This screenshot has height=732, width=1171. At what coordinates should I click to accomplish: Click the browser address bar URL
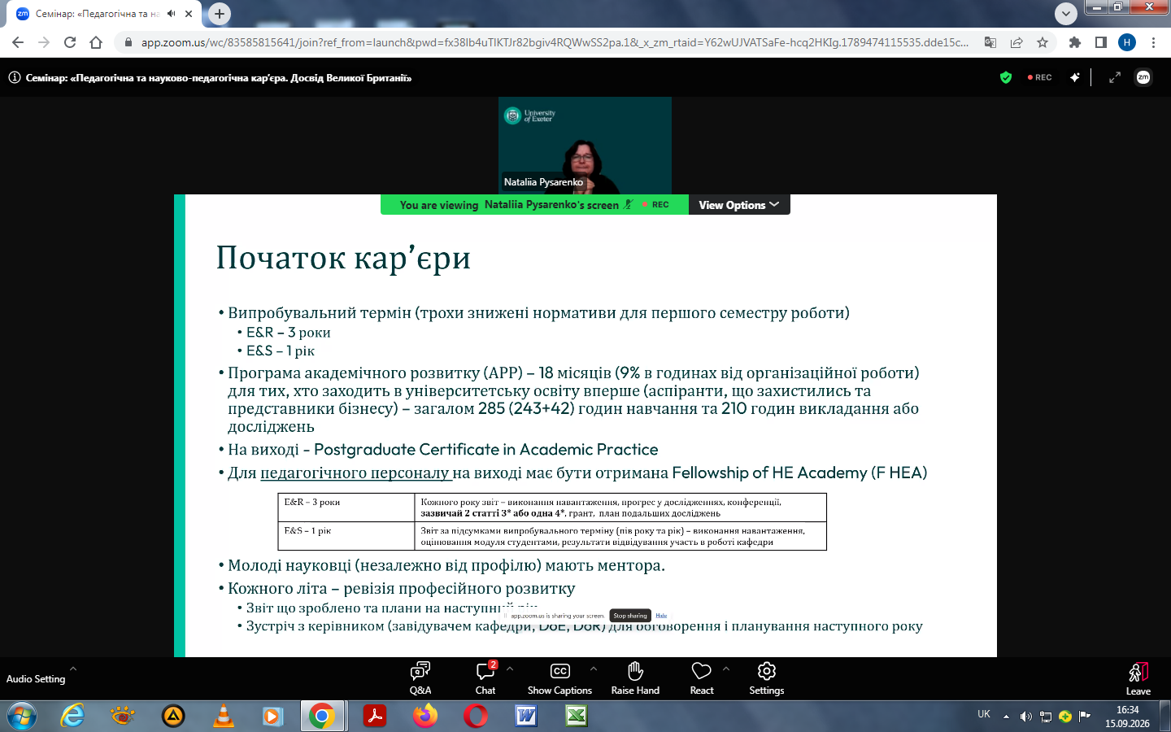(x=555, y=42)
